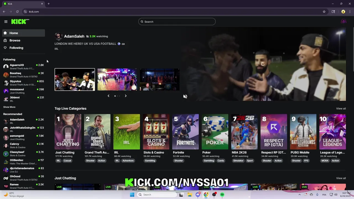Bookmark this page with star icon
The height and width of the screenshot is (199, 354).
pos(324,12)
